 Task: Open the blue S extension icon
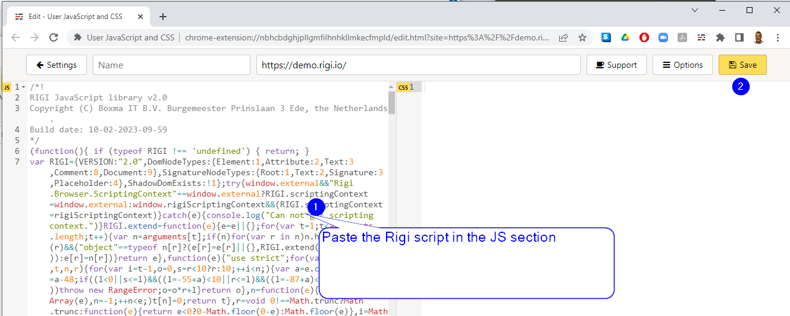(606, 37)
